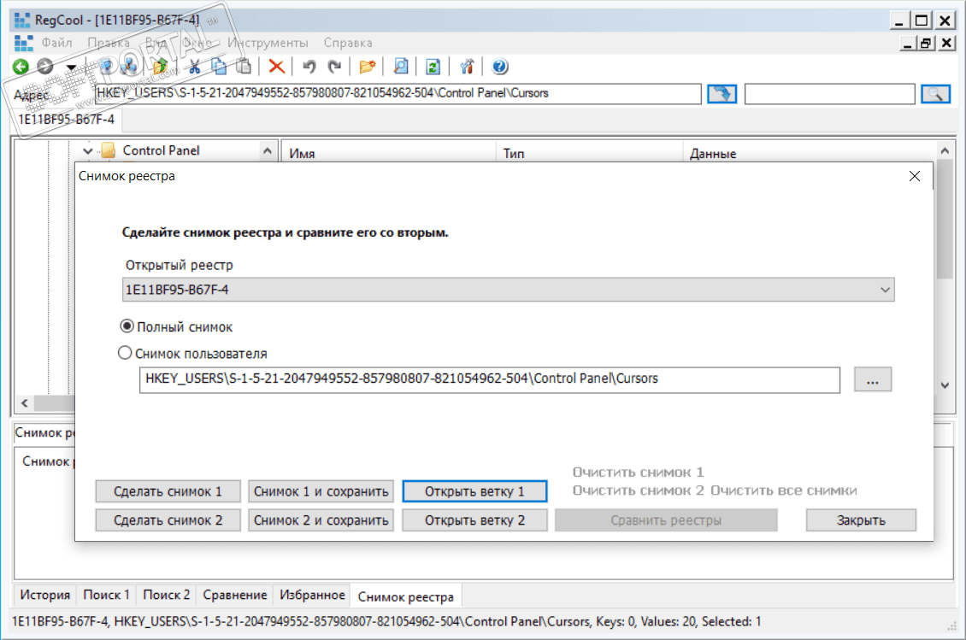Click the snapshot registry path field
This screenshot has height=640, width=966.
coord(490,379)
